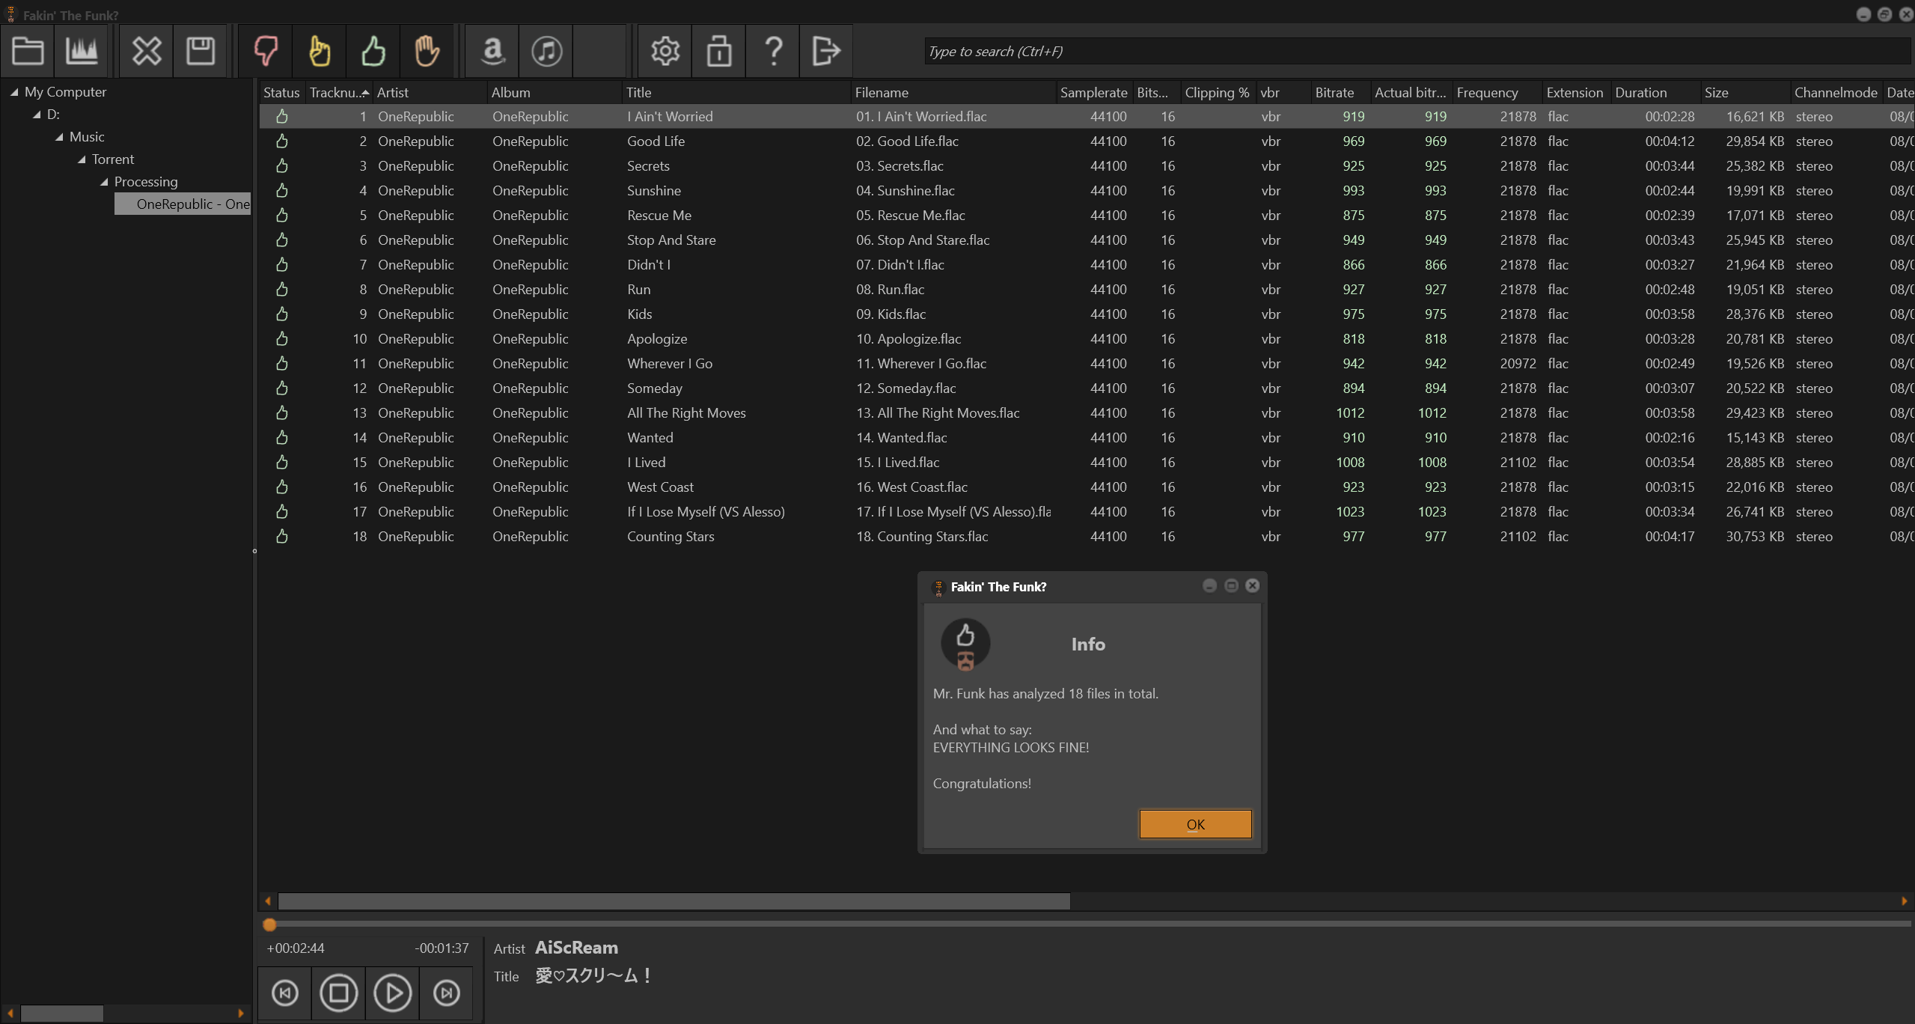The width and height of the screenshot is (1915, 1024).
Task: Click the save disk toolbar icon
Action: click(x=201, y=51)
